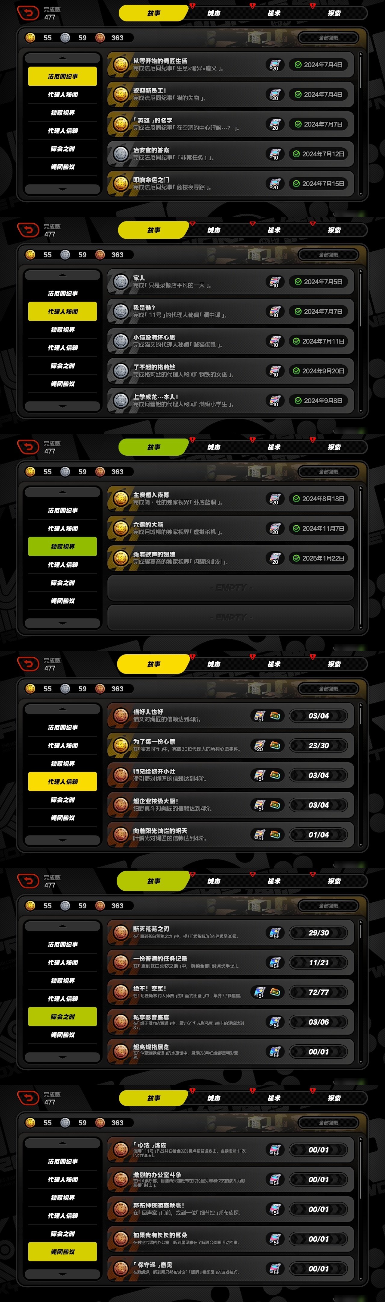The image size is (385, 1302).
Task: Click the 23/30 progress button
Action: [x=319, y=746]
